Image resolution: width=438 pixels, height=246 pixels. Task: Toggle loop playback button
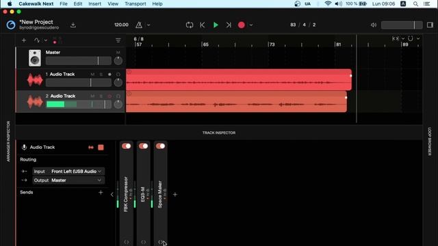(190, 25)
